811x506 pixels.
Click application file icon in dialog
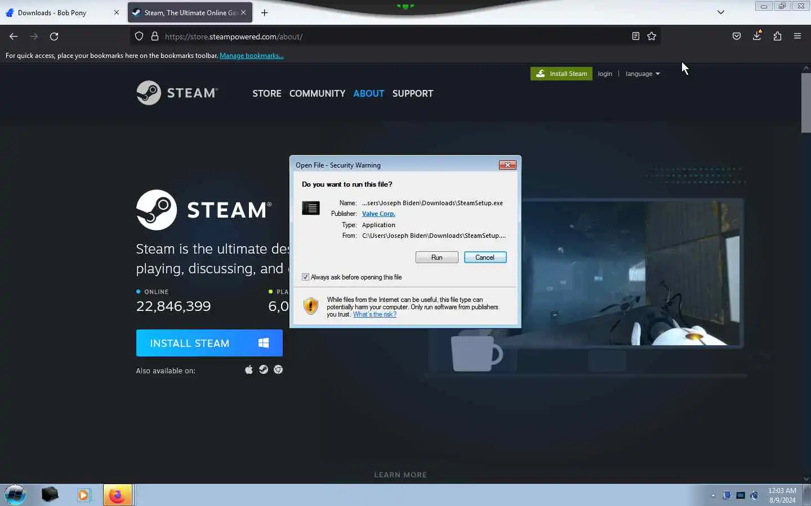click(311, 208)
